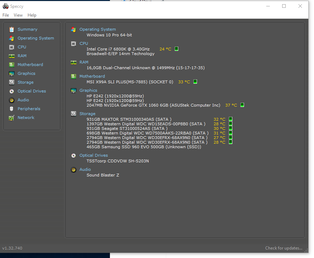Click the RAM stick icon in main panel
The height and width of the screenshot is (258, 314).
pos(74,62)
